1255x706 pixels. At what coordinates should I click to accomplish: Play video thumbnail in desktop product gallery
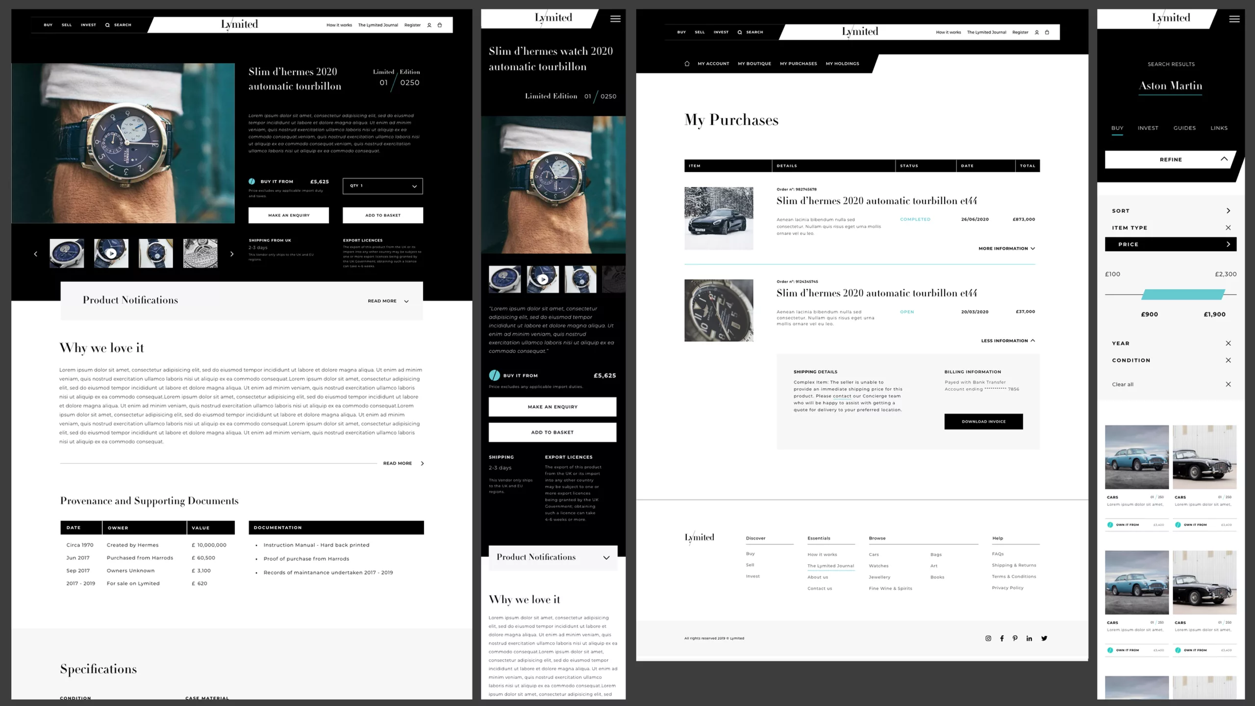(111, 253)
